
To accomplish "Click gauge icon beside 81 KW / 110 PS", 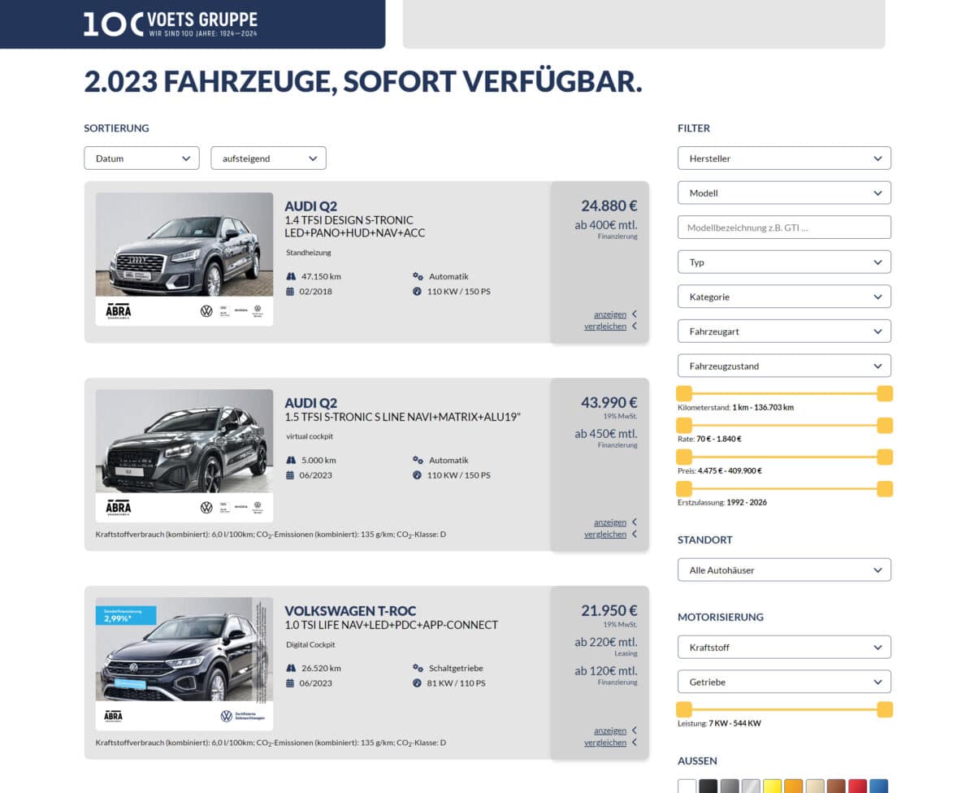I will tap(418, 682).
